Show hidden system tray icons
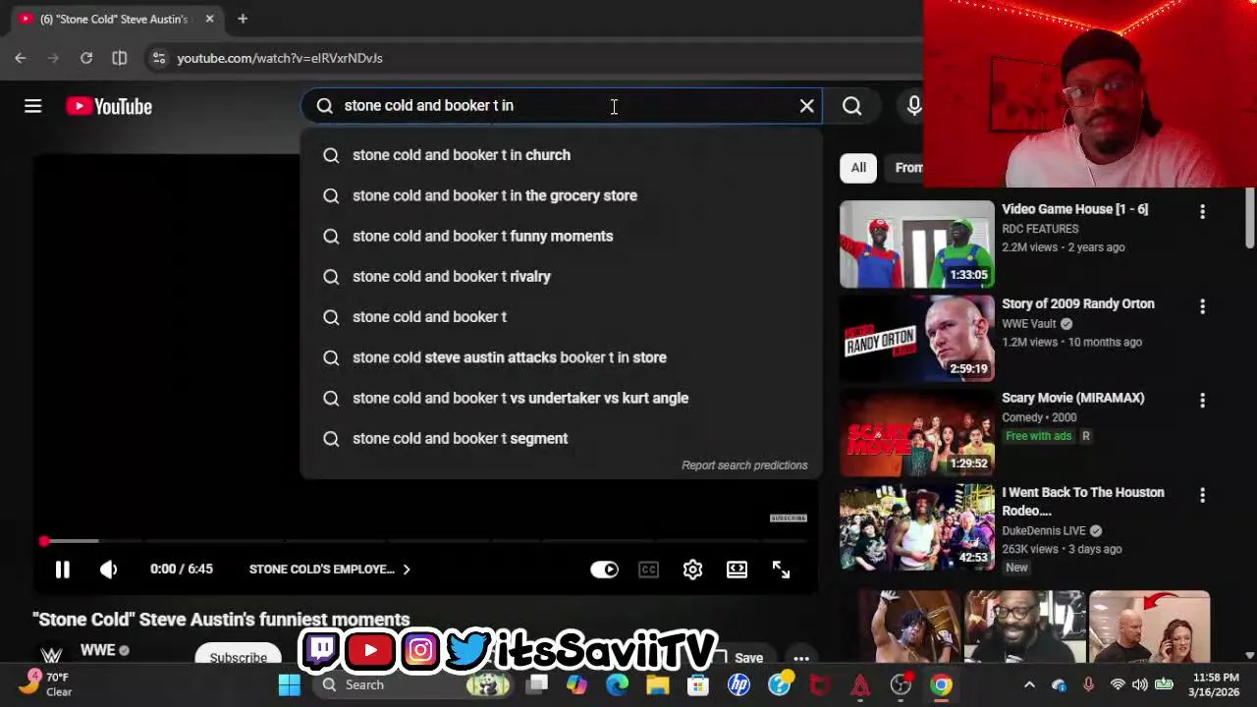 coord(1029,684)
